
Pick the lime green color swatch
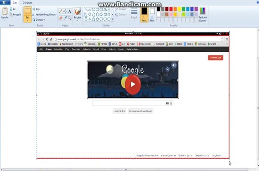click(183, 15)
